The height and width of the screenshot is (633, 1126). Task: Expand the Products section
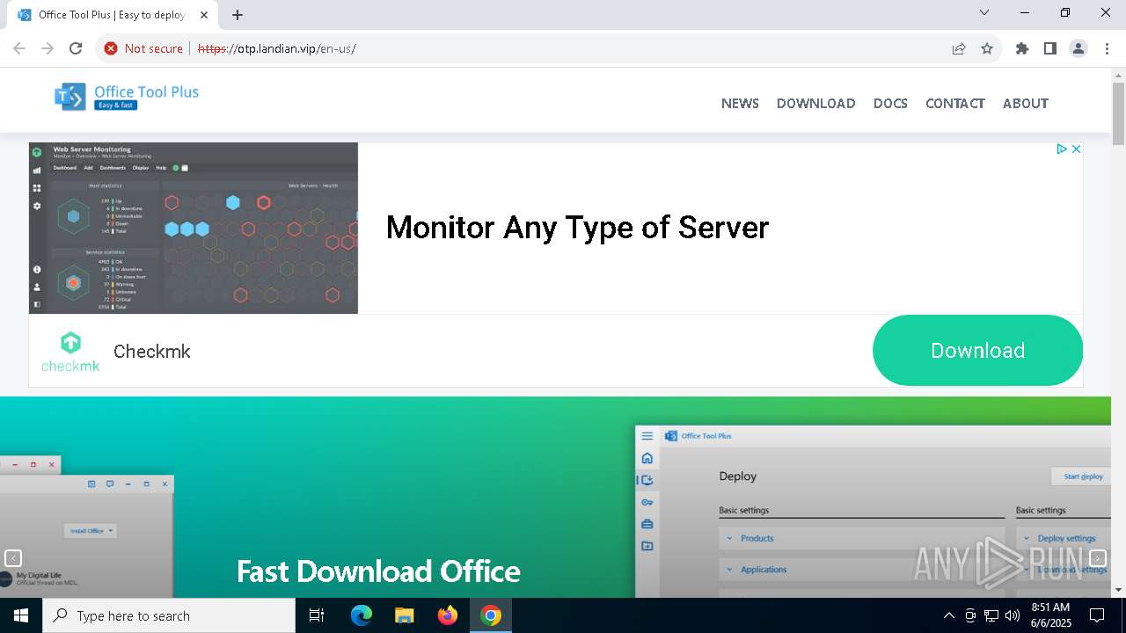pyautogui.click(x=861, y=538)
